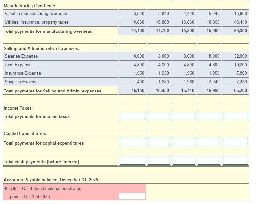
Task: Click the variable overhead value 3,540
Action: click(x=139, y=13)
